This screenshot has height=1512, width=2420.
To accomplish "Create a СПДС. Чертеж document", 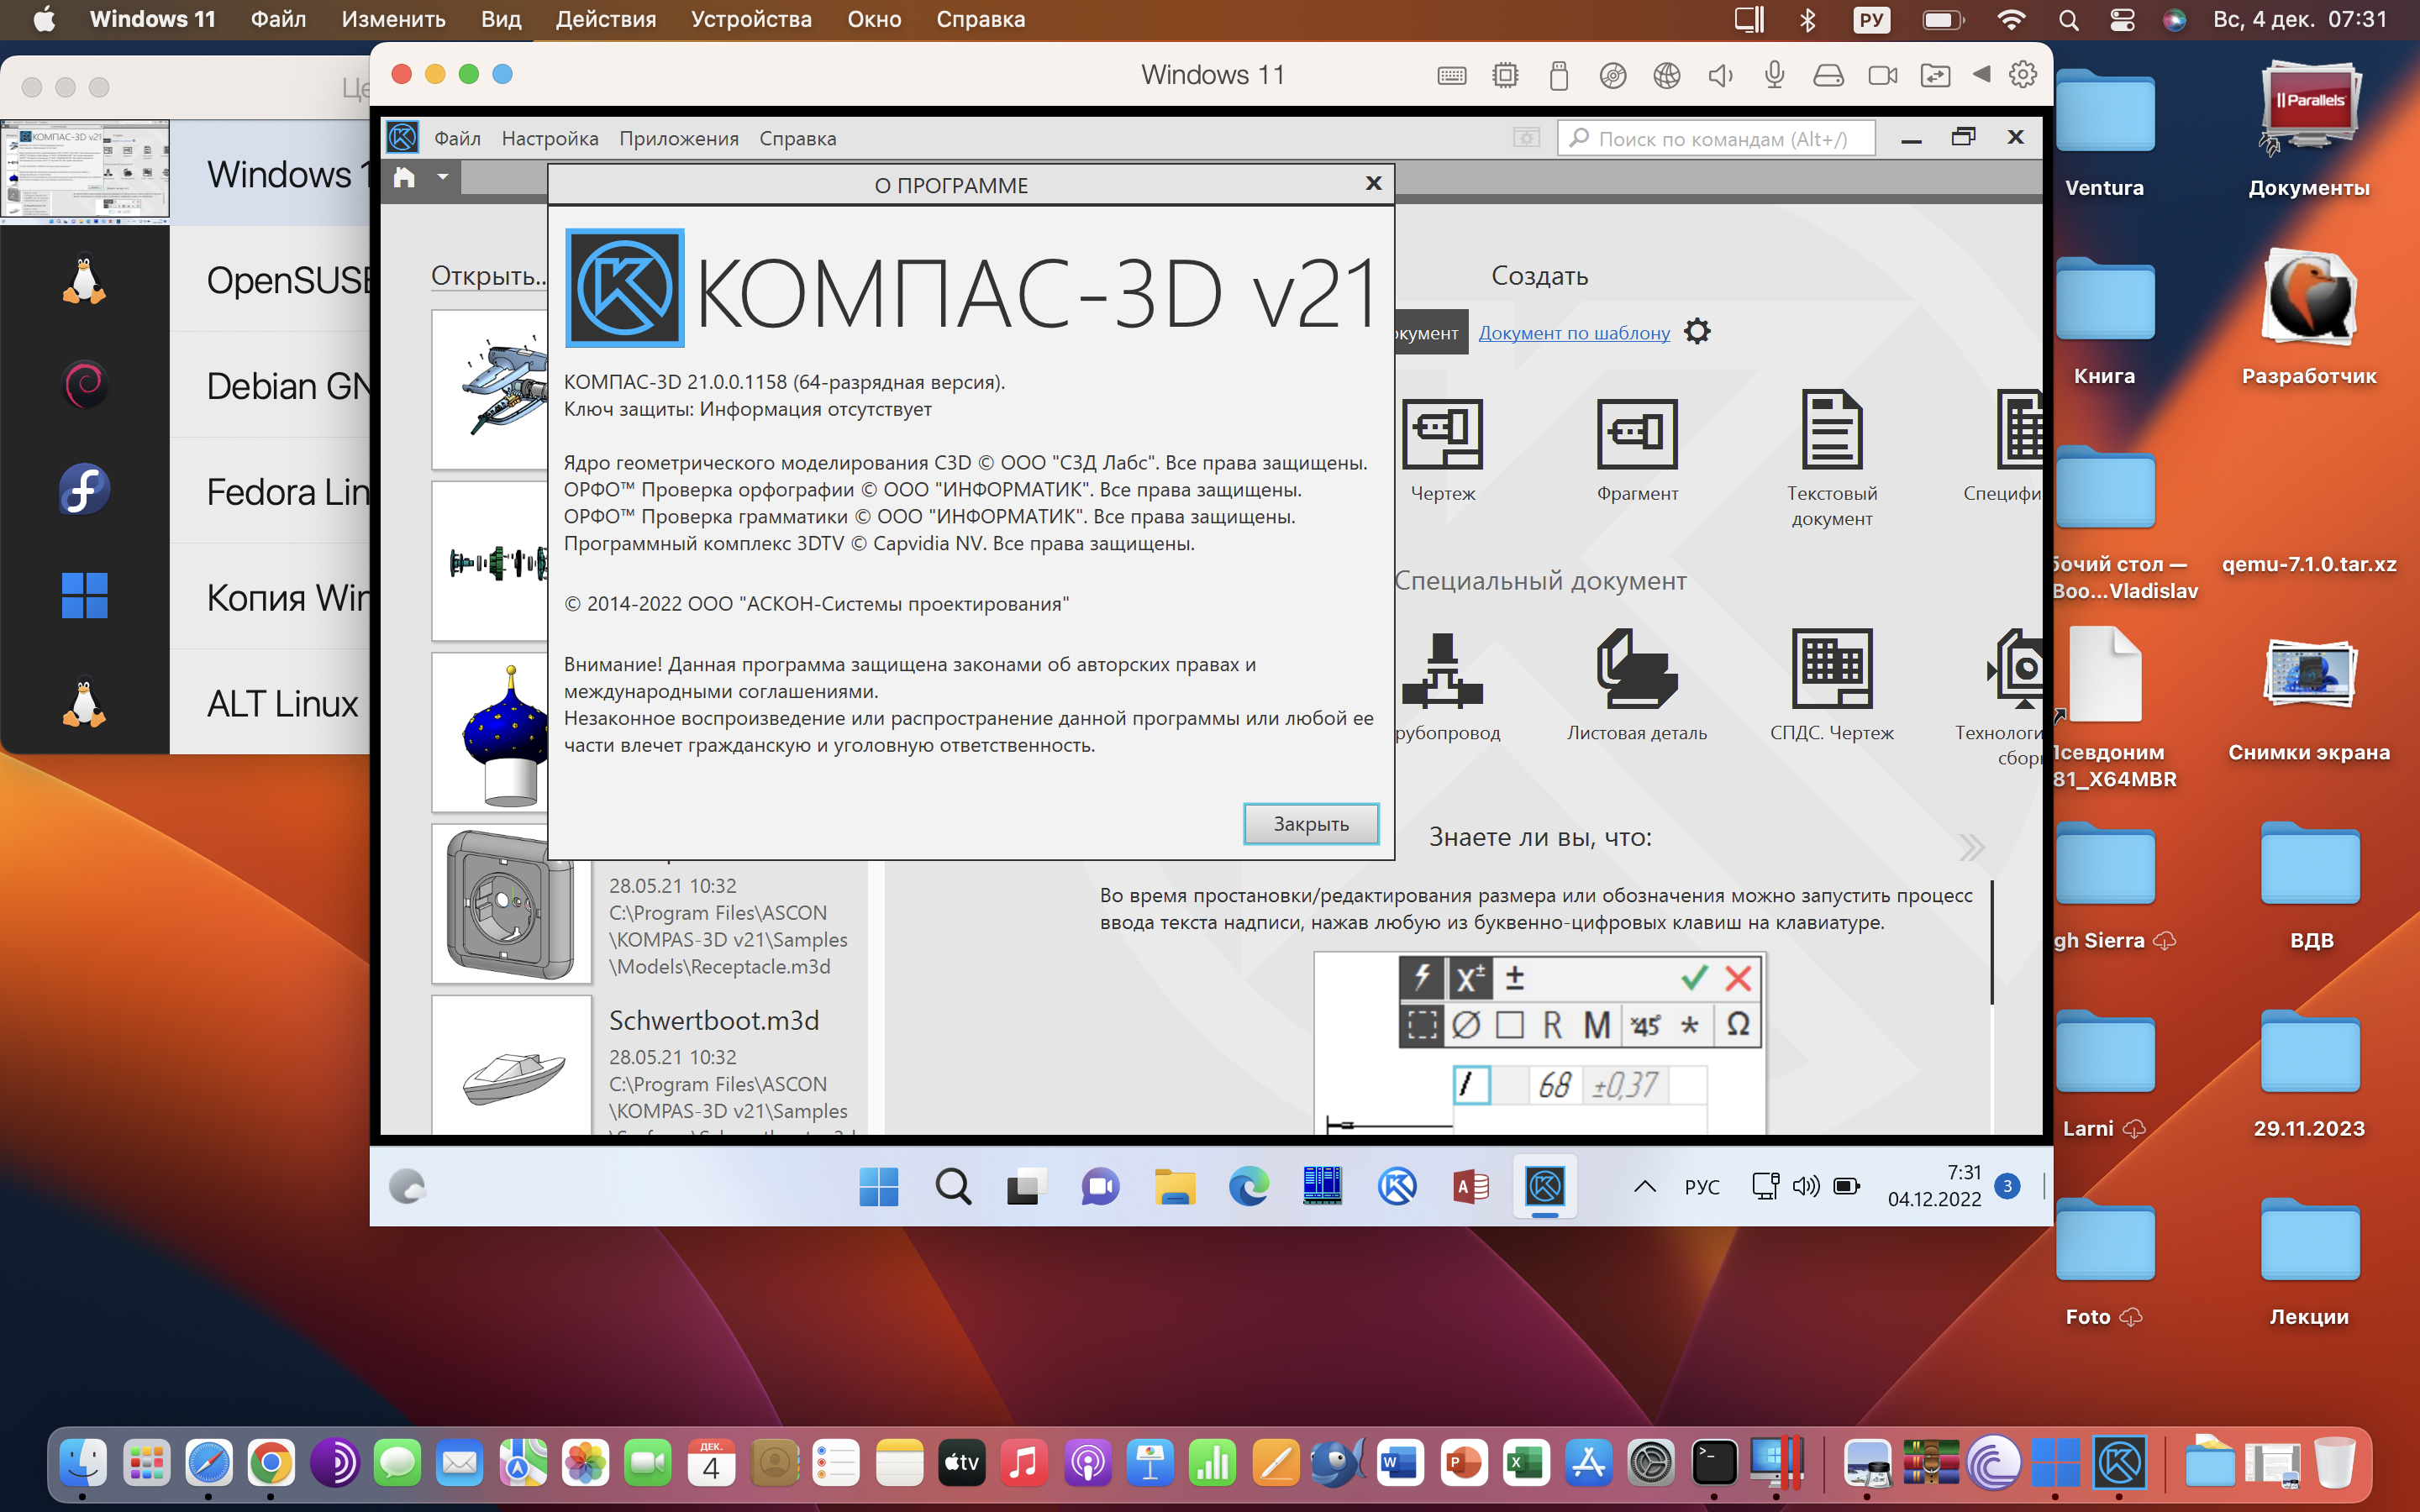I will 1831,687.
